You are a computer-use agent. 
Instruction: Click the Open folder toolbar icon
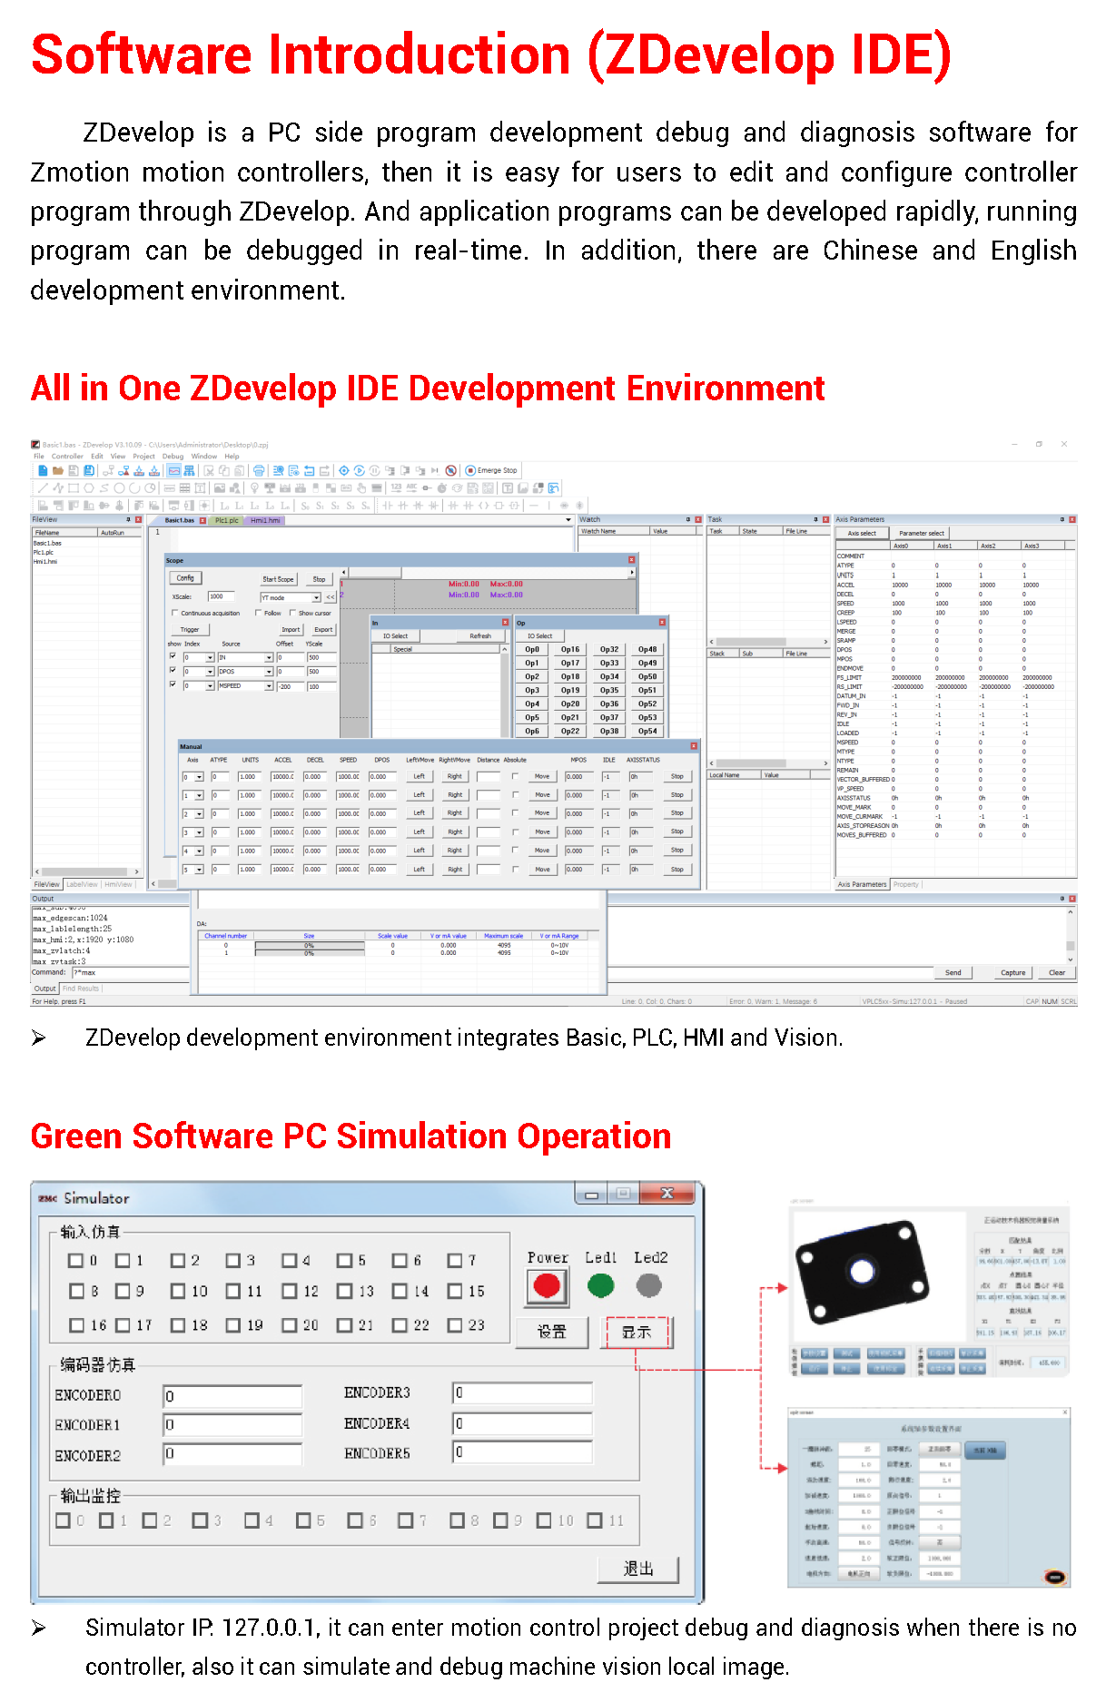point(58,471)
